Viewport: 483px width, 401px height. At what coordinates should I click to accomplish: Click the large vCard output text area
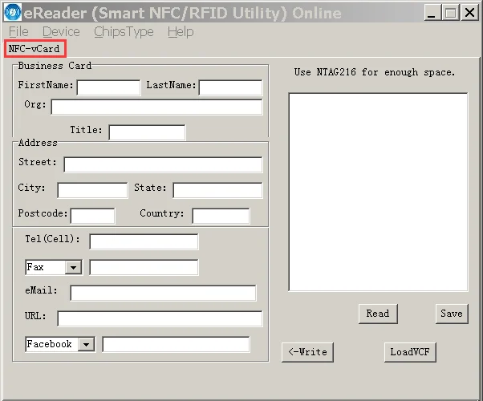point(378,192)
